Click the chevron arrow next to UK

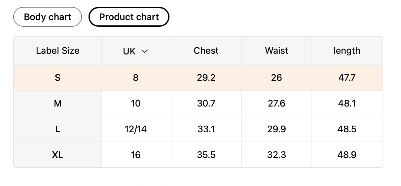click(144, 51)
